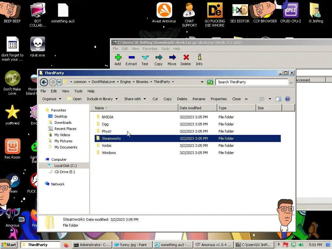Click the Firefox taskbar quick launch icon
This screenshot has height=249, width=332.
(x=66, y=245)
